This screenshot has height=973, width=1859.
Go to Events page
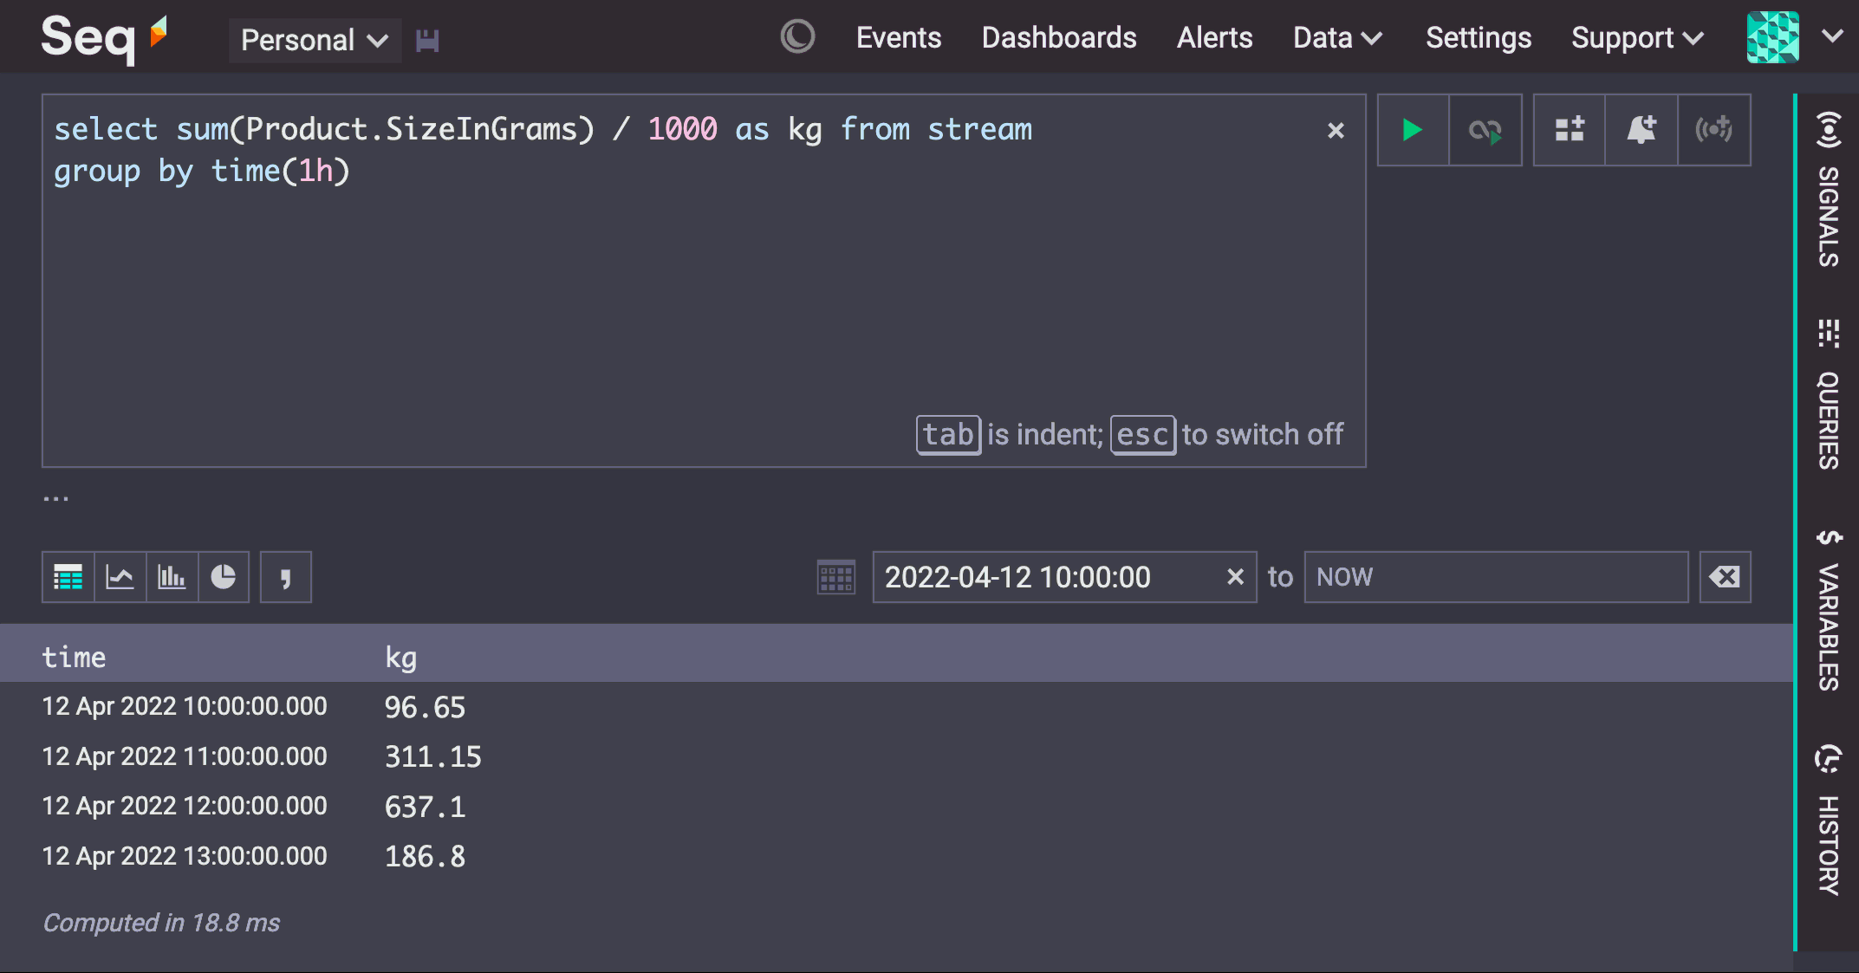[899, 38]
